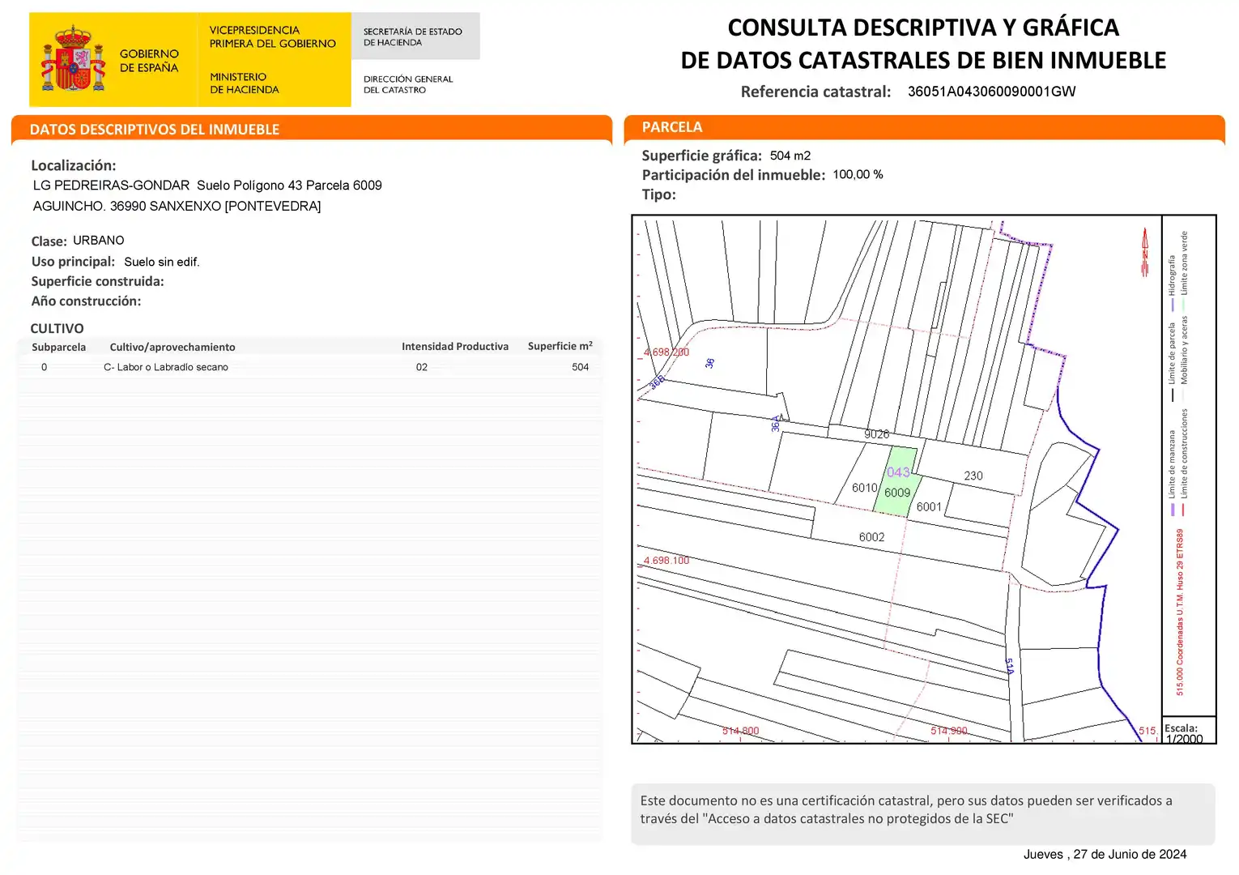Click the orange 'PARCELA' section header

pyautogui.click(x=672, y=127)
